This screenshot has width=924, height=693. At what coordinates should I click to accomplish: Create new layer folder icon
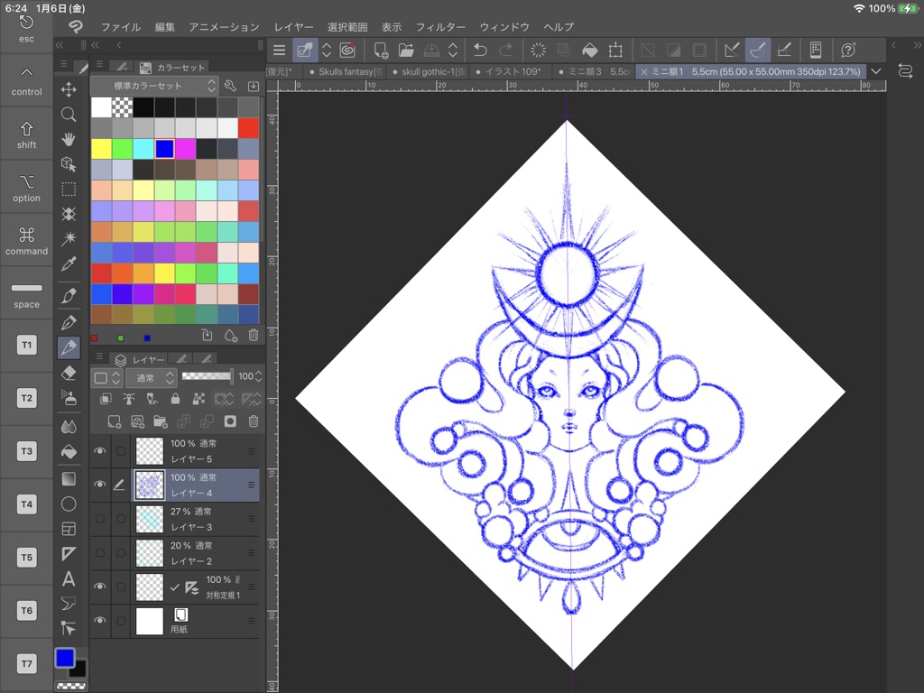coord(161,421)
